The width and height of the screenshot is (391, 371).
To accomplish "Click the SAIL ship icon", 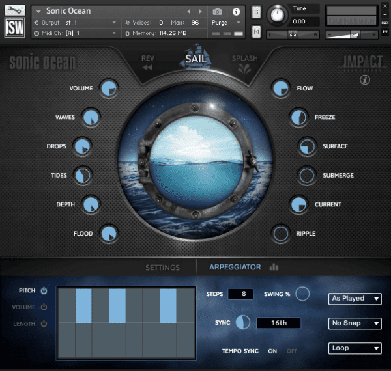I will tap(195, 57).
